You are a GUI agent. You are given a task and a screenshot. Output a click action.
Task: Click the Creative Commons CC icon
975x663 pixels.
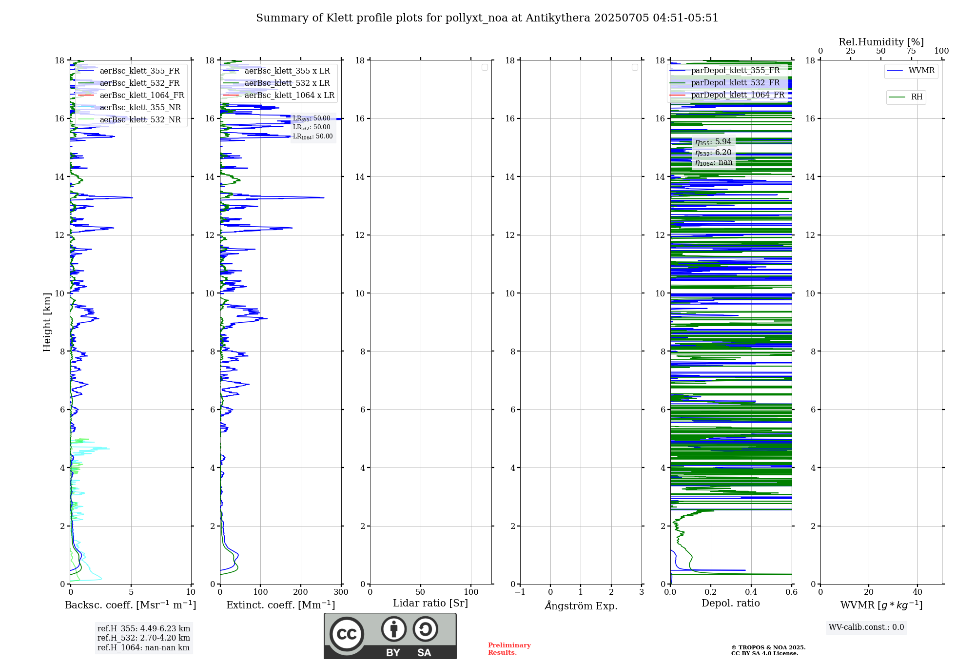[347, 634]
